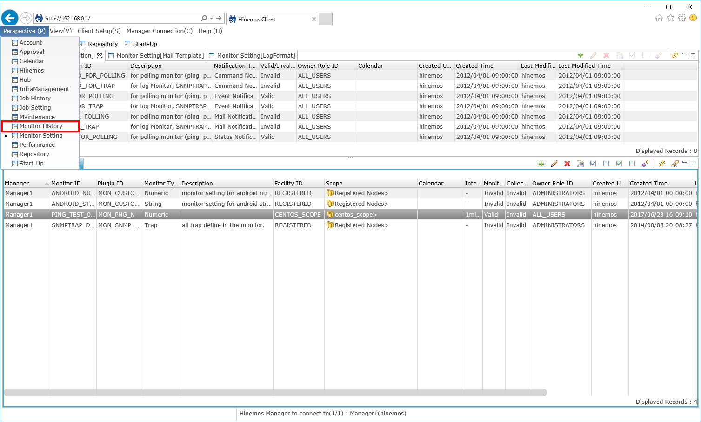Image resolution: width=701 pixels, height=422 pixels.
Task: Copy selected monitor using the document copy icon
Action: click(580, 164)
